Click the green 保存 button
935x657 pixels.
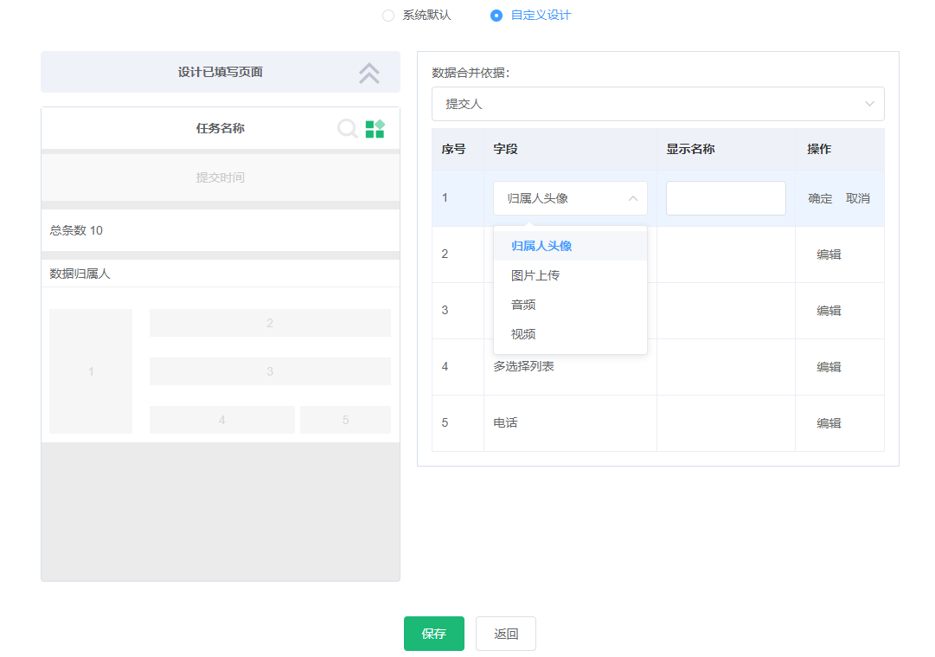tap(434, 634)
